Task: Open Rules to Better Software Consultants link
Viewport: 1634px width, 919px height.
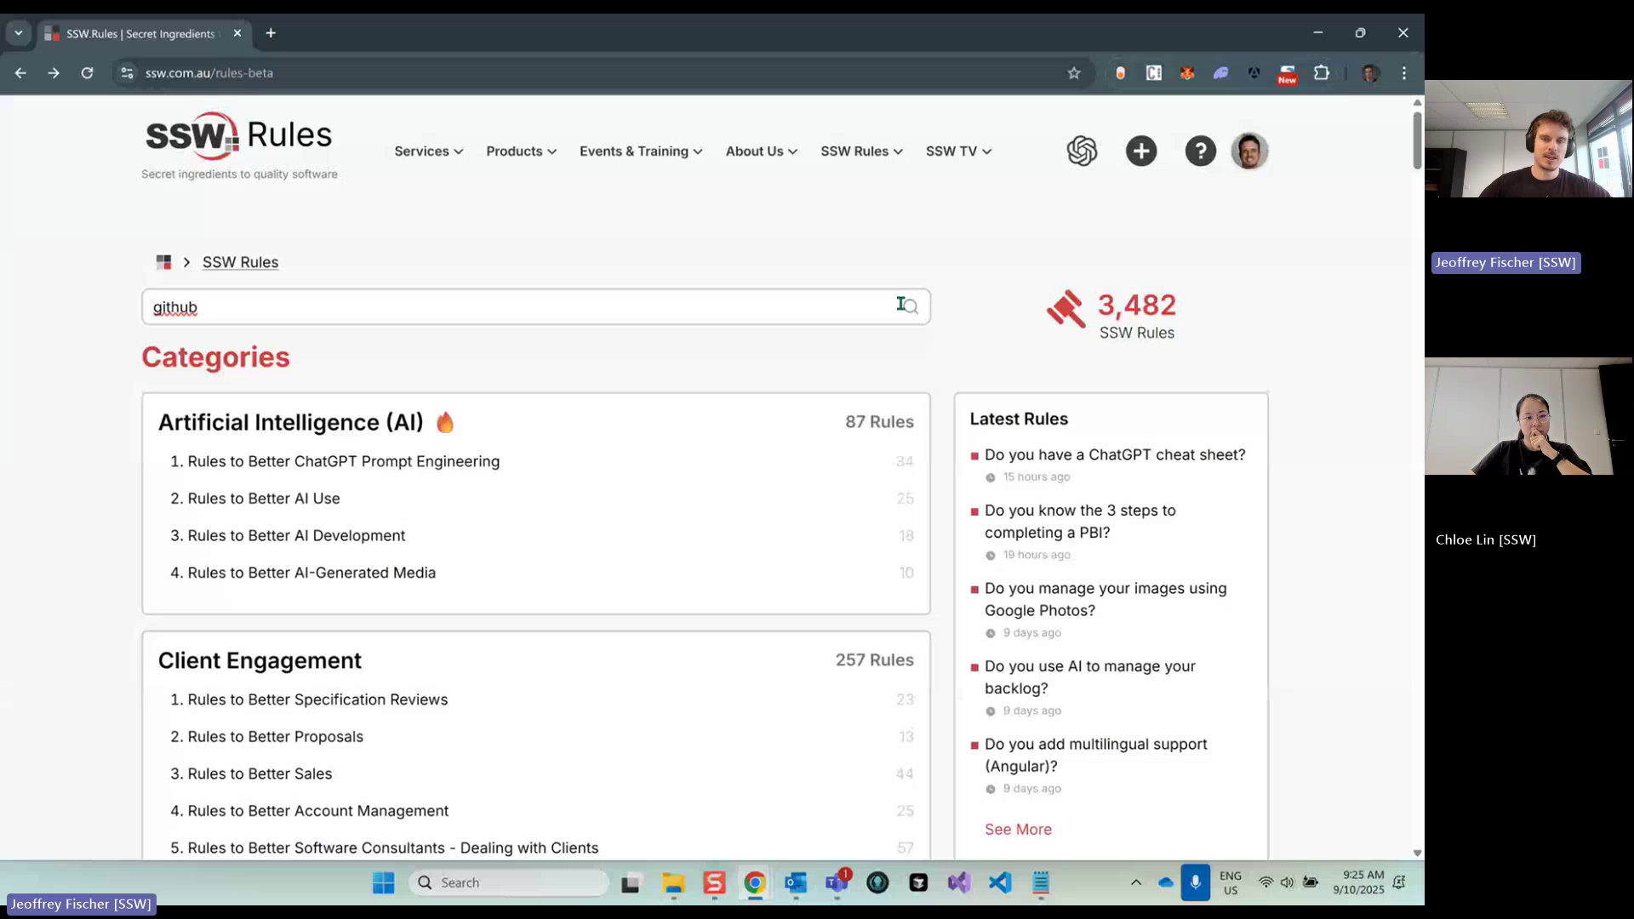Action: coord(392,848)
